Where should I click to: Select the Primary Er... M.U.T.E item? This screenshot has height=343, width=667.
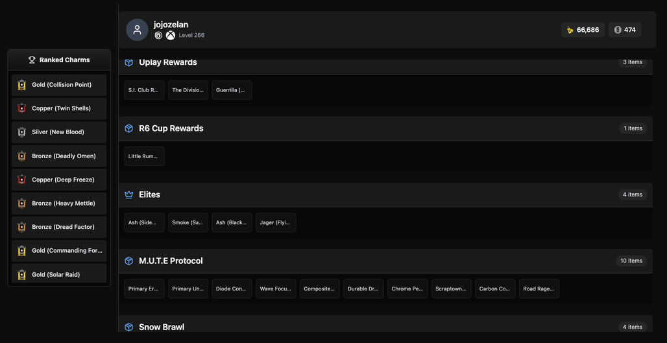(144, 289)
